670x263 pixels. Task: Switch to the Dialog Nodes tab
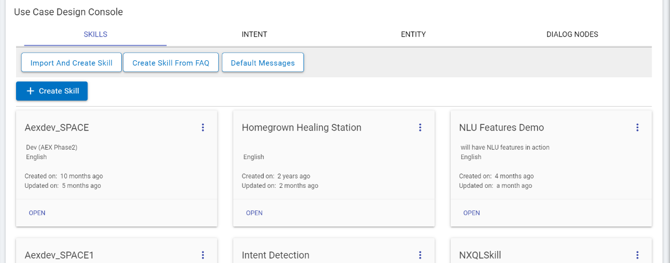click(x=572, y=34)
